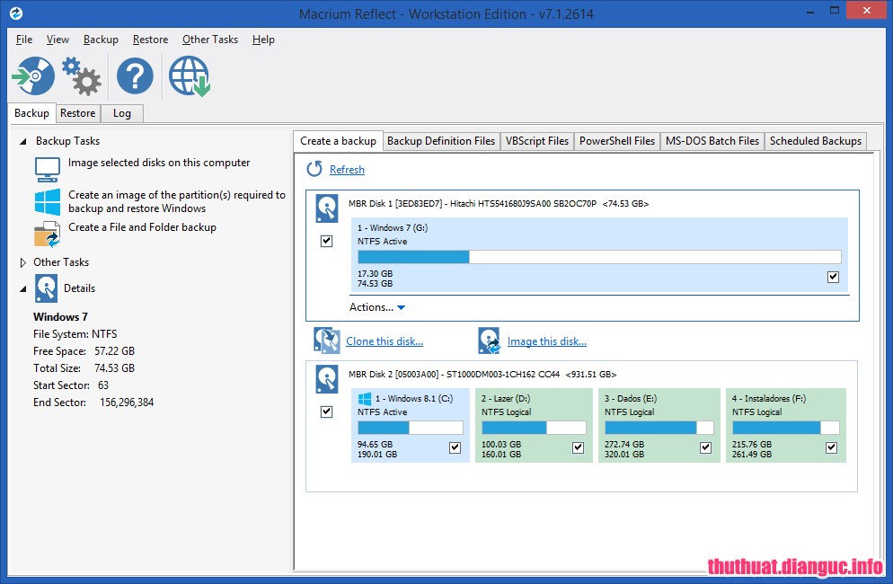Image resolution: width=893 pixels, height=584 pixels.
Task: Open the VBScript Files tab
Action: tap(537, 141)
